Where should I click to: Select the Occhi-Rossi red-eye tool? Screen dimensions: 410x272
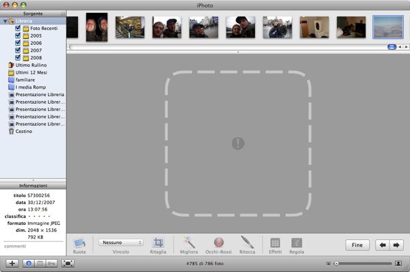point(219,245)
